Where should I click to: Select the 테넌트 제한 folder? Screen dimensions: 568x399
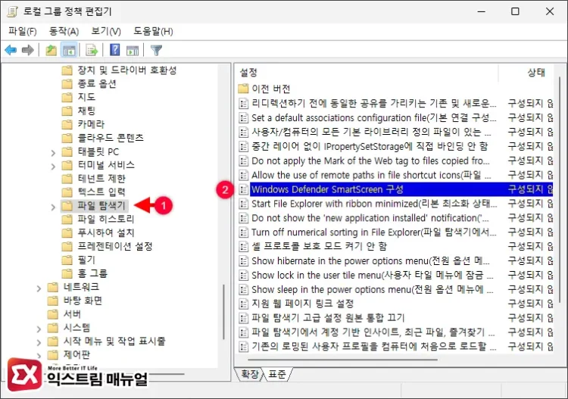(101, 179)
